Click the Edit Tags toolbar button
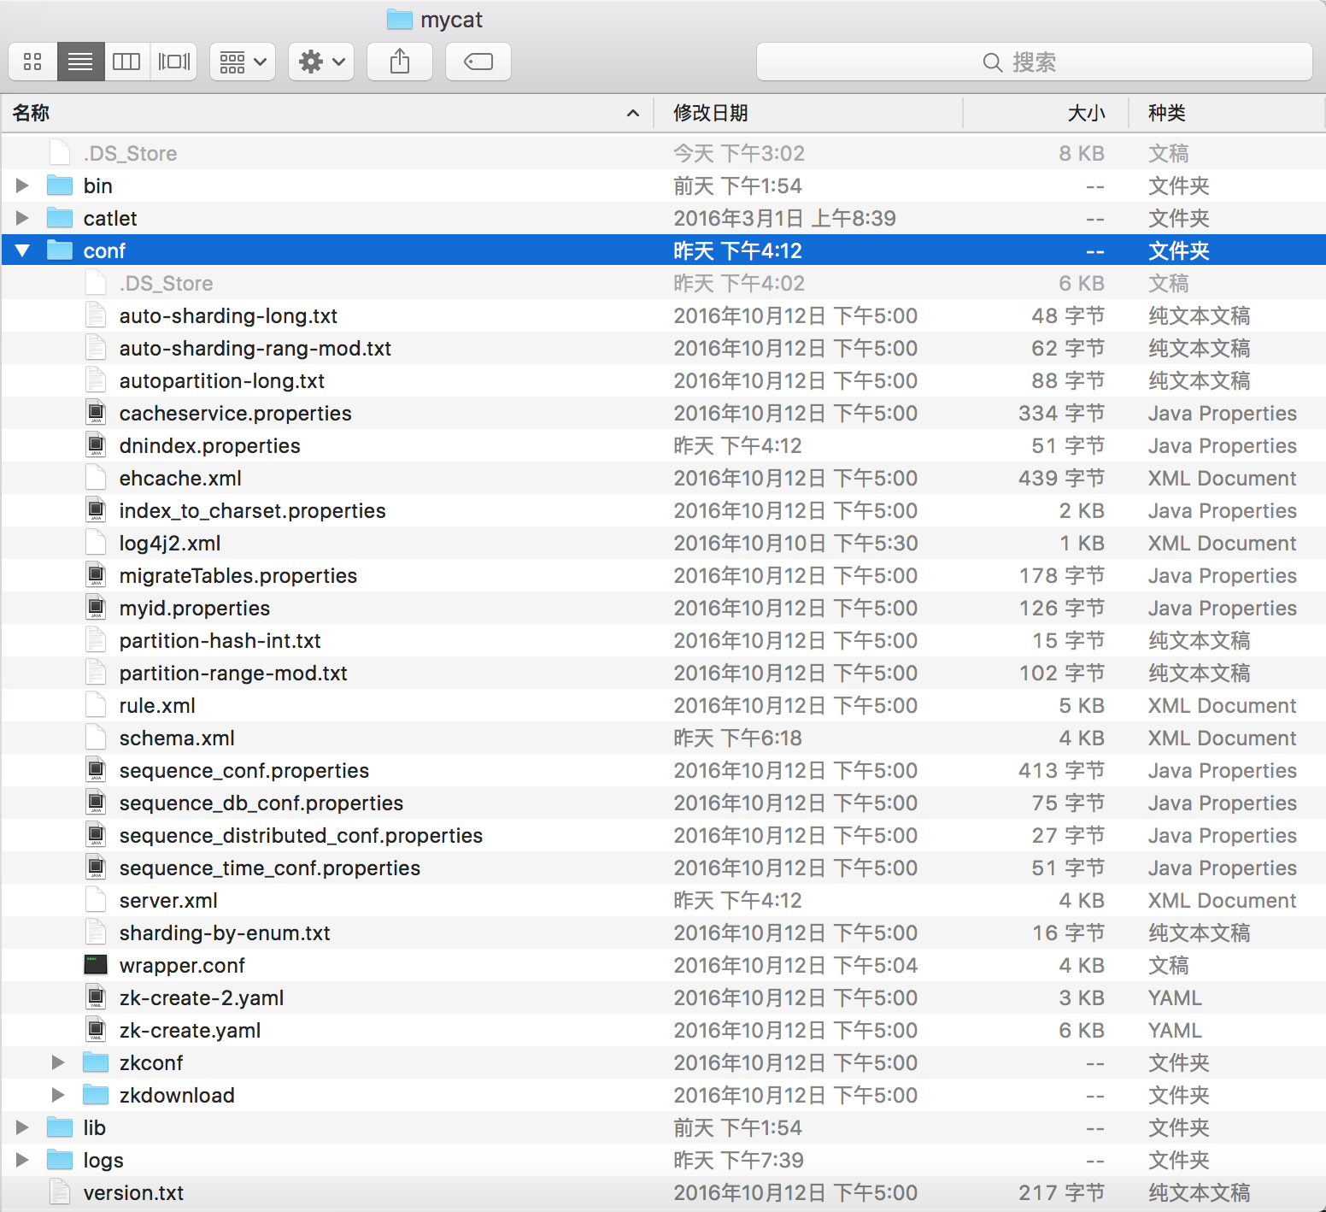Viewport: 1326px width, 1212px height. point(478,62)
